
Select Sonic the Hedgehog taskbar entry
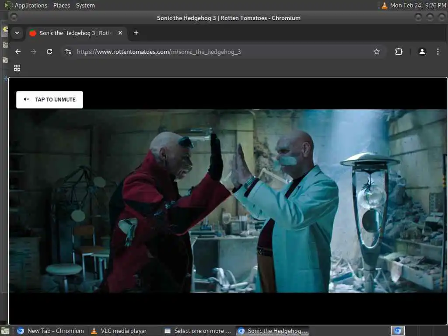pos(273,331)
